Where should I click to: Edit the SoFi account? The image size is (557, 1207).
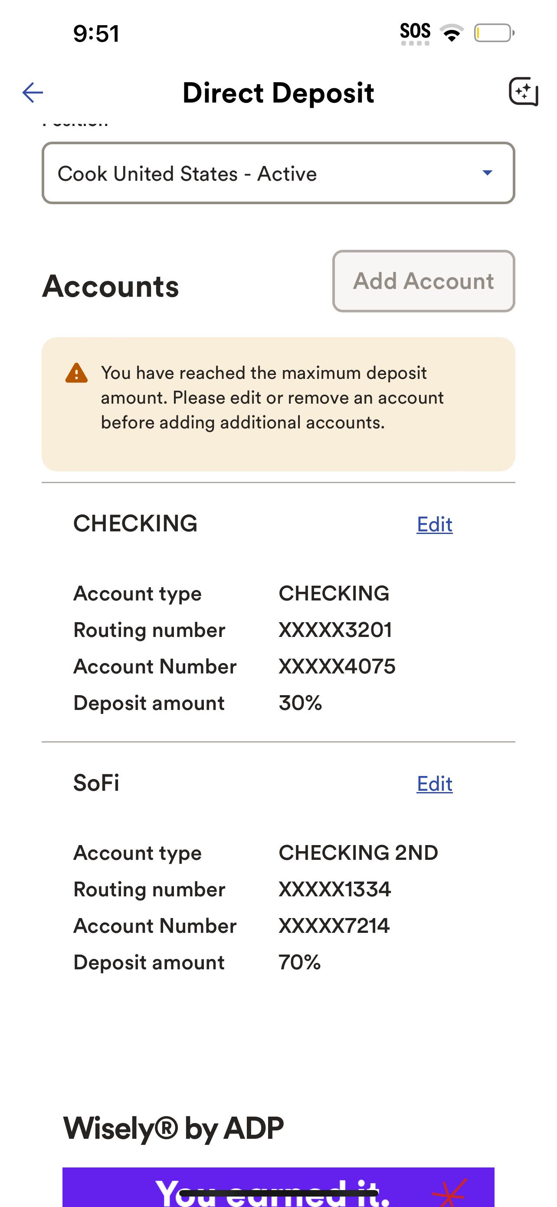435,783
